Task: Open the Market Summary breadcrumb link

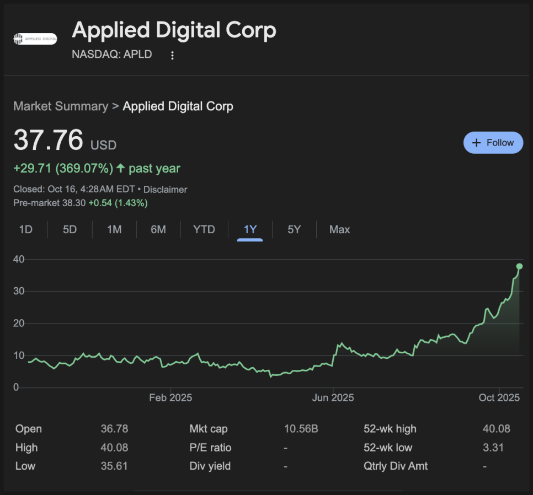Action: point(61,106)
